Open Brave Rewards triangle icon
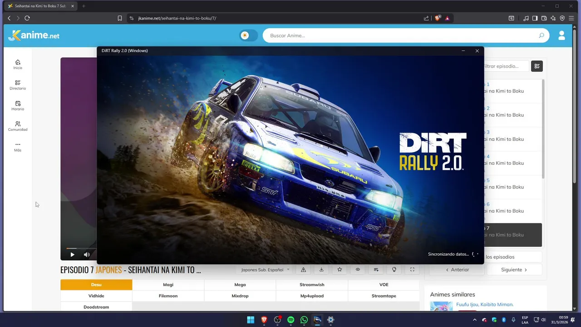 (448, 18)
